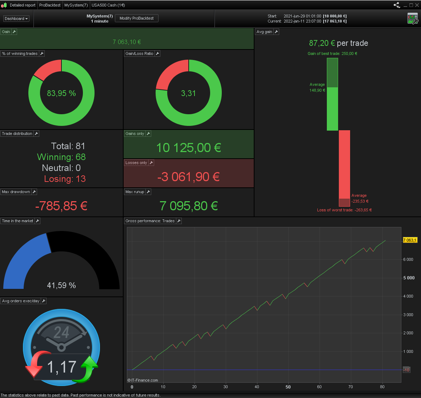The height and width of the screenshot is (398, 421).
Task: Click the 87,20 € per trade text
Action: [x=338, y=43]
